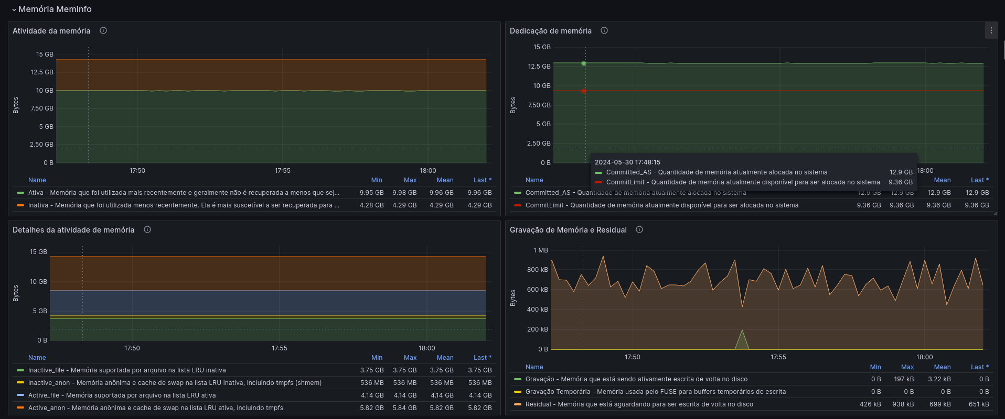
Task: Toggle CommitLimit series visibility in legend
Action: click(x=662, y=205)
